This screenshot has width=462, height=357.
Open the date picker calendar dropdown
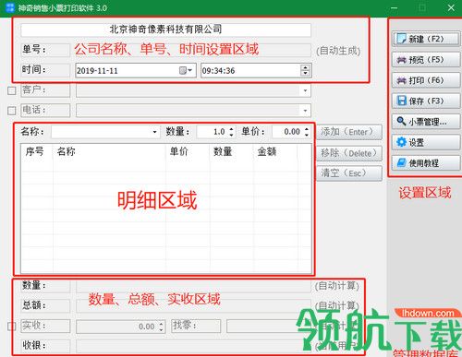[x=186, y=71]
